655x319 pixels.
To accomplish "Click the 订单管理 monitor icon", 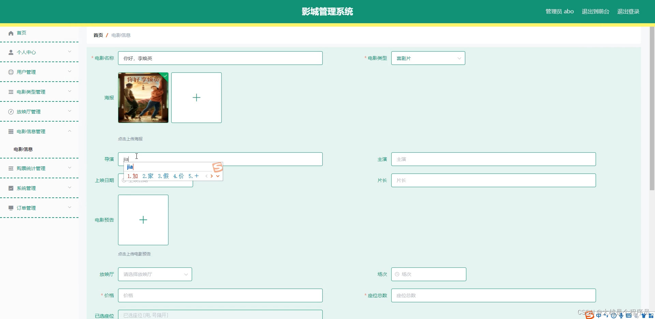I will [11, 208].
